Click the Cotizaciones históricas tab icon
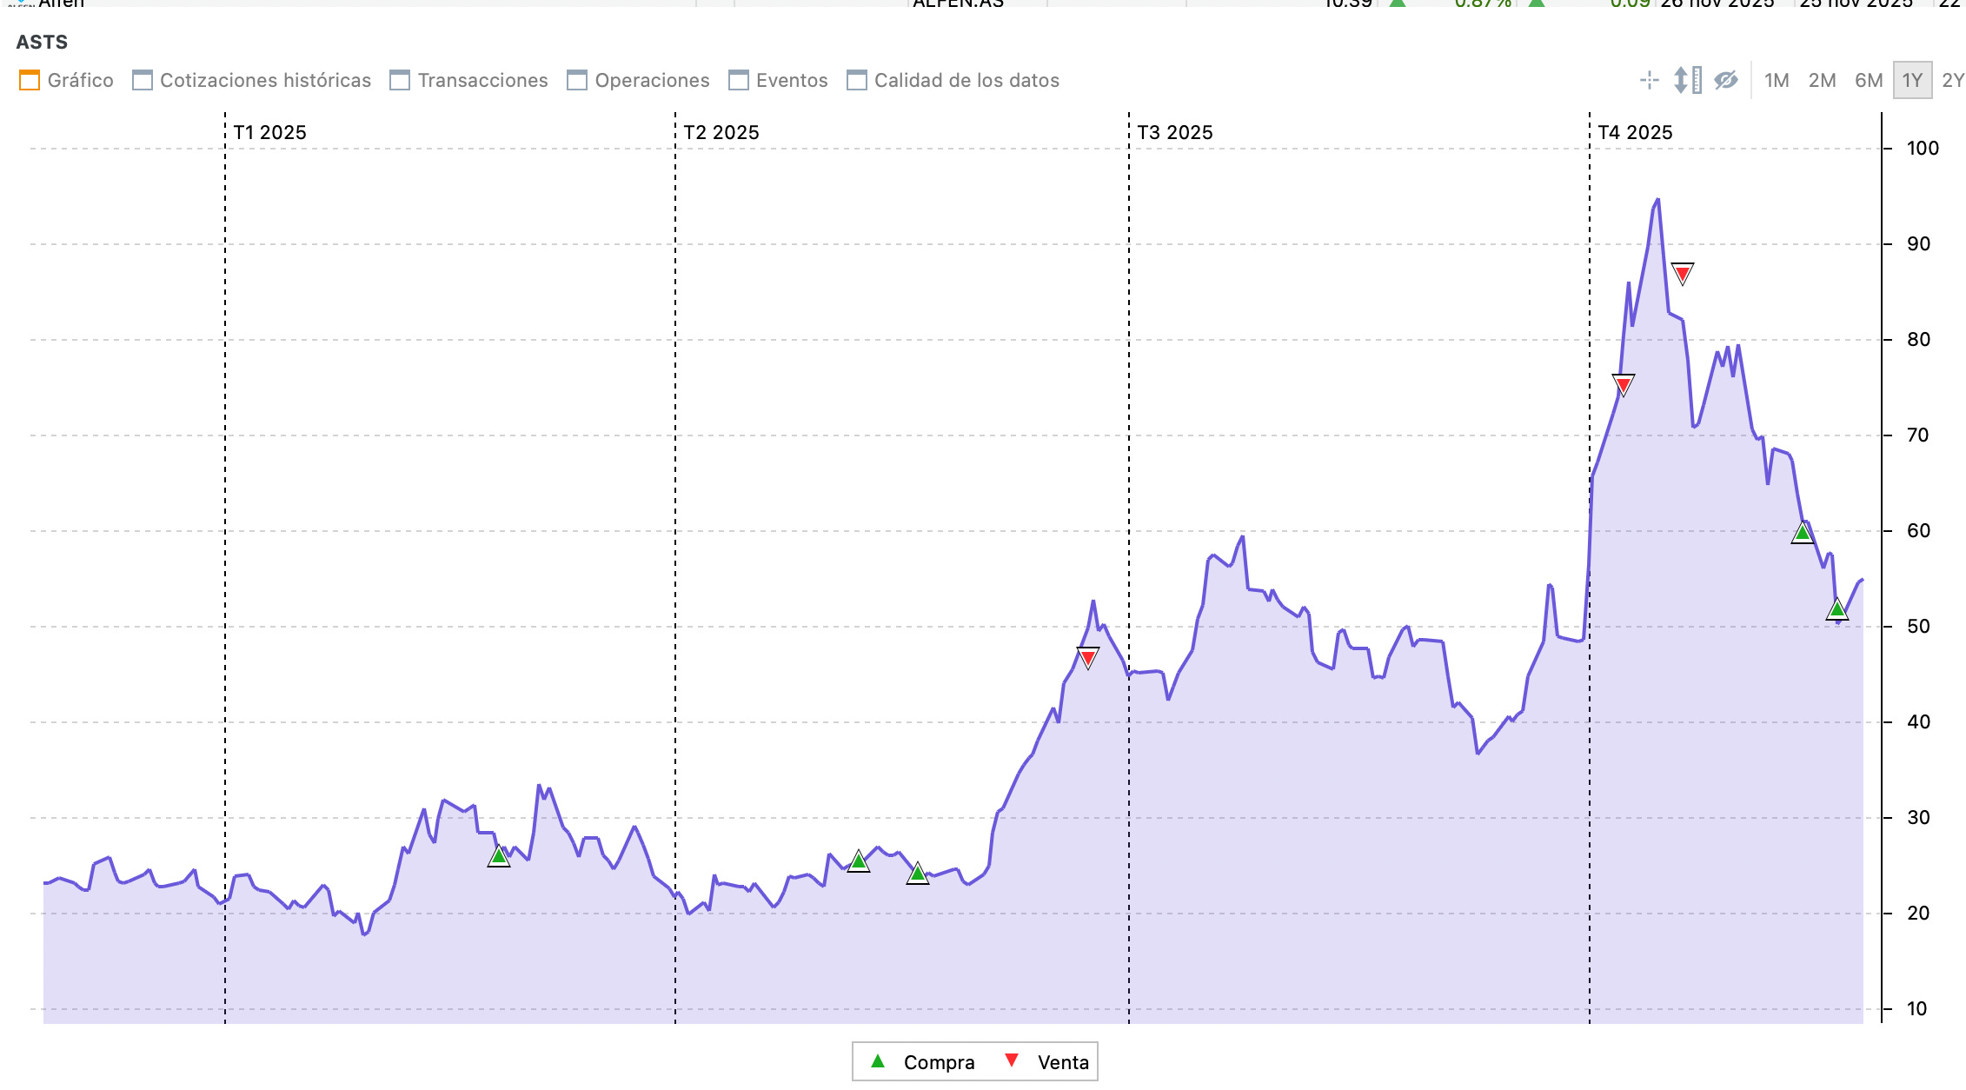Screen dimensions: 1966x1090 pyautogui.click(x=143, y=81)
